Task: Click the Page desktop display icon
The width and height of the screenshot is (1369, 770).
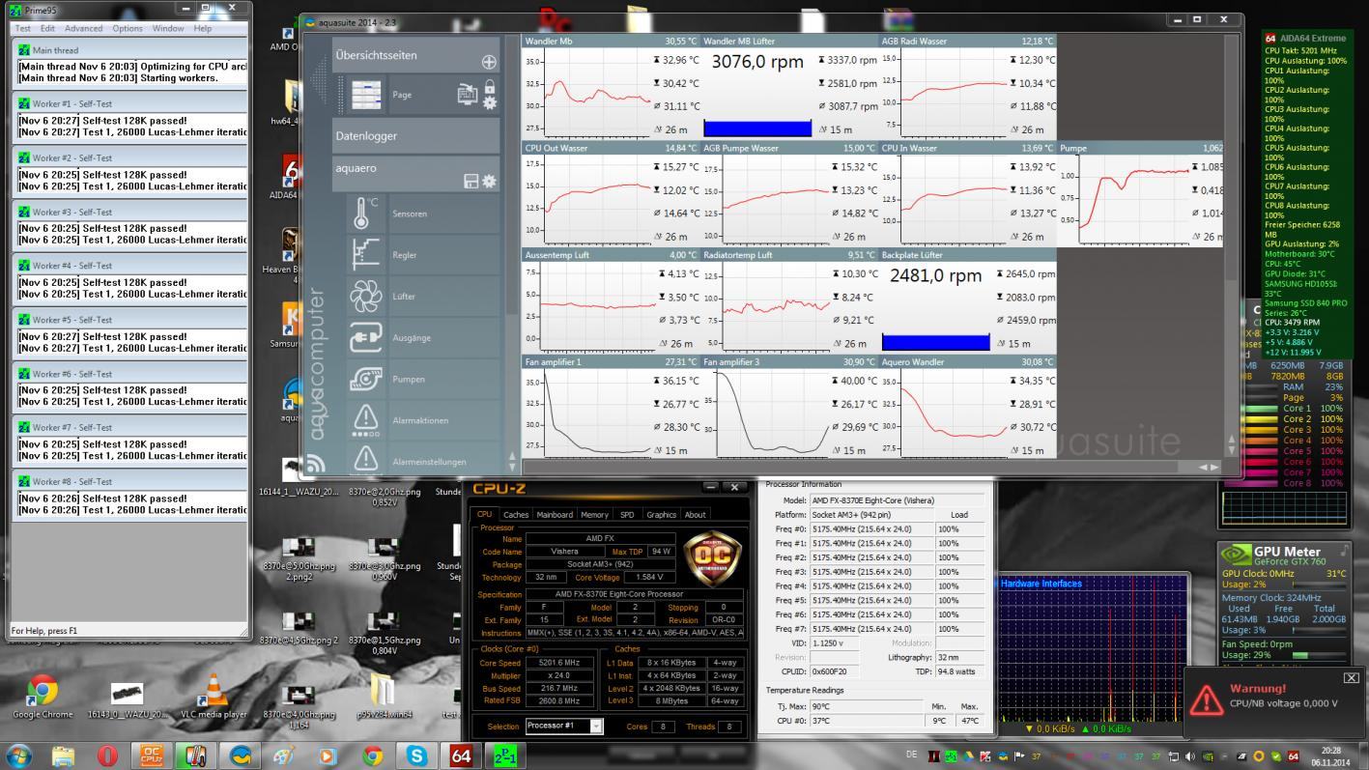Action: click(468, 94)
